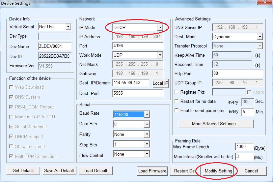Enable the Register Pkt checkbox
Viewport: 273px width, 182px height.
(177, 92)
